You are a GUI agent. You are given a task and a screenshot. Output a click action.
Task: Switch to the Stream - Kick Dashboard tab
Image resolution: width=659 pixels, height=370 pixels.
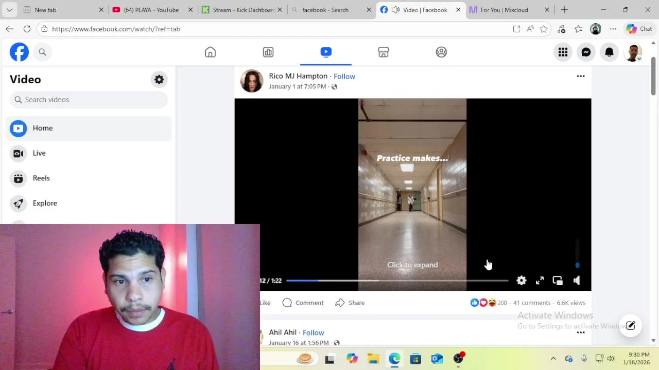[x=241, y=10]
